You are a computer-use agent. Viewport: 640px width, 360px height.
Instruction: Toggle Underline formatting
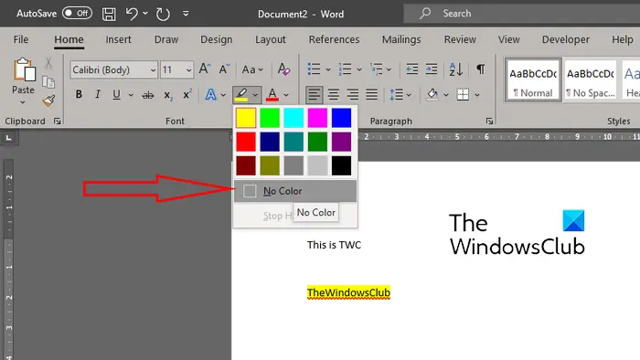(x=116, y=95)
